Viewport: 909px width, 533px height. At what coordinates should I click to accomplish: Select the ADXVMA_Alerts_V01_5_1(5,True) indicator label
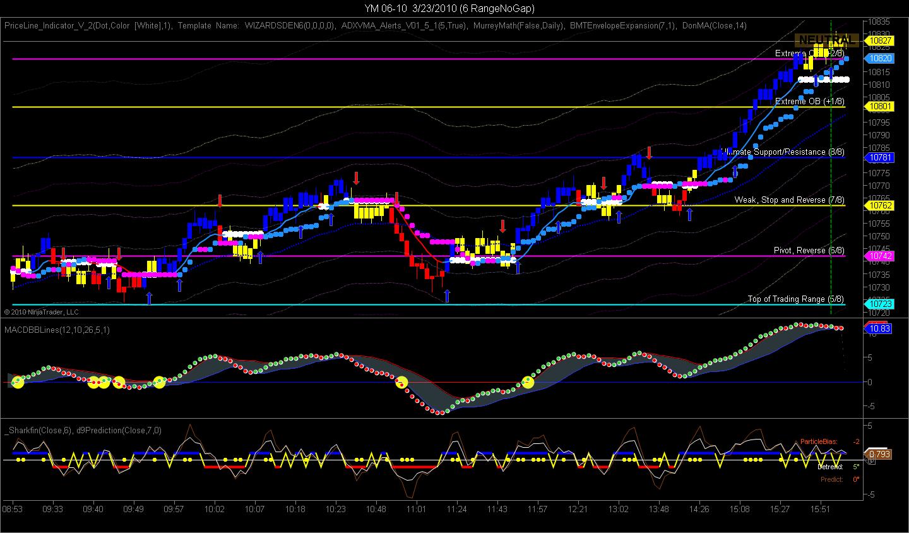[x=404, y=26]
